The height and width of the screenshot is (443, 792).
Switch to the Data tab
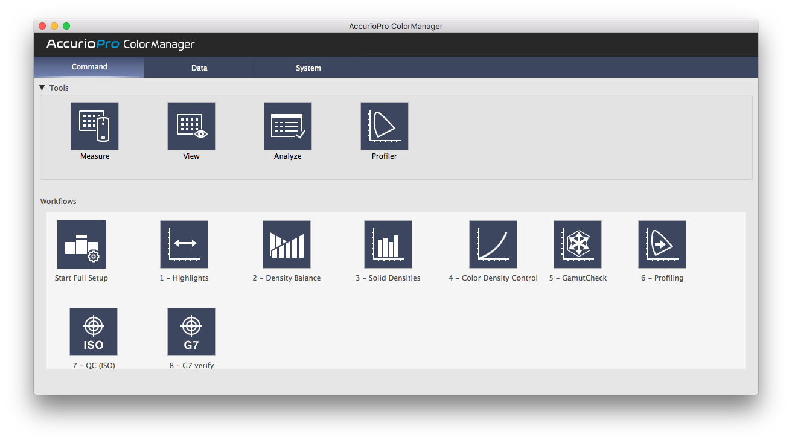199,68
